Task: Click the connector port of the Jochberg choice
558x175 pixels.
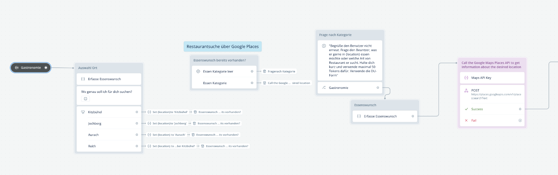Action: point(137,124)
